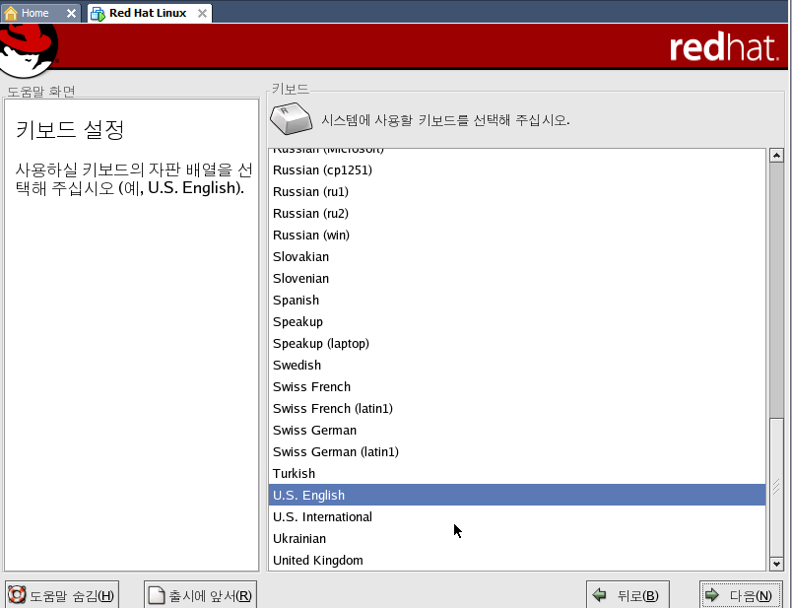Image resolution: width=792 pixels, height=608 pixels.
Task: Select Spanish keyboard layout
Action: coord(517,301)
